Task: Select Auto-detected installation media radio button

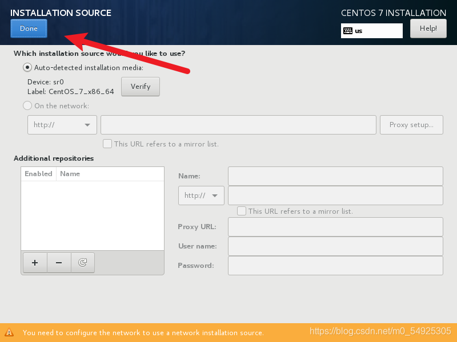Action: [27, 67]
